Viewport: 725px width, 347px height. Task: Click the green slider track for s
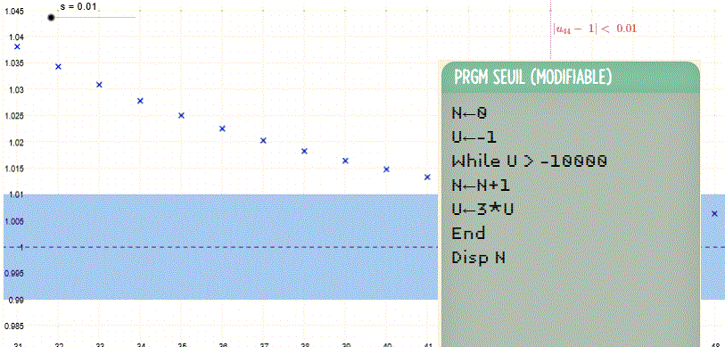click(95, 18)
